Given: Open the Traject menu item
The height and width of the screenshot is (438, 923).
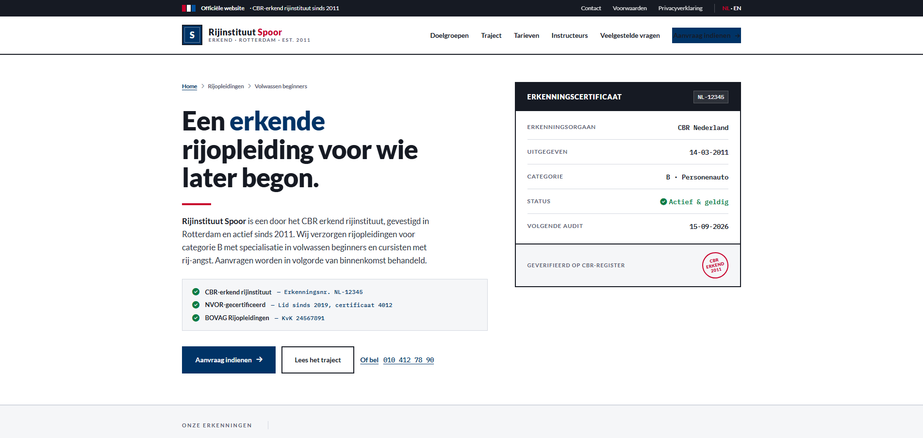Looking at the screenshot, I should pyautogui.click(x=491, y=35).
